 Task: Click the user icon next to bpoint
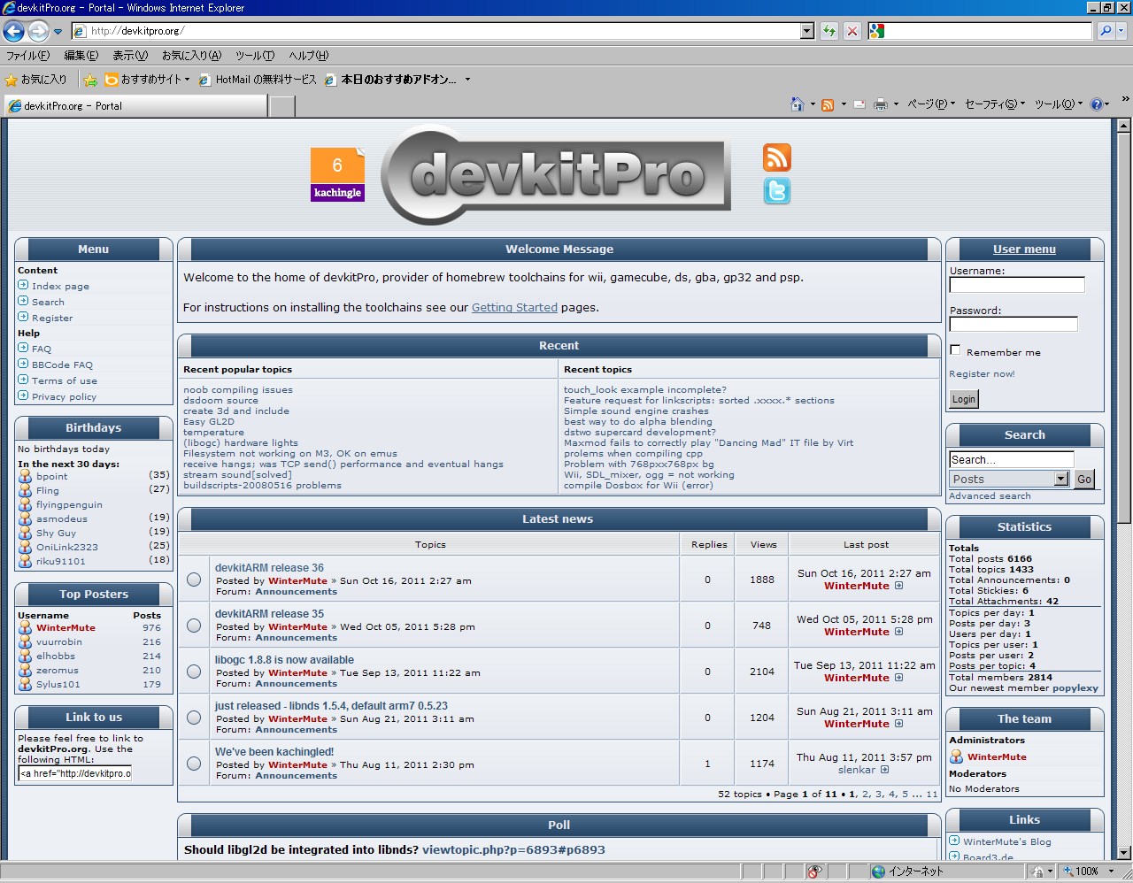click(26, 476)
